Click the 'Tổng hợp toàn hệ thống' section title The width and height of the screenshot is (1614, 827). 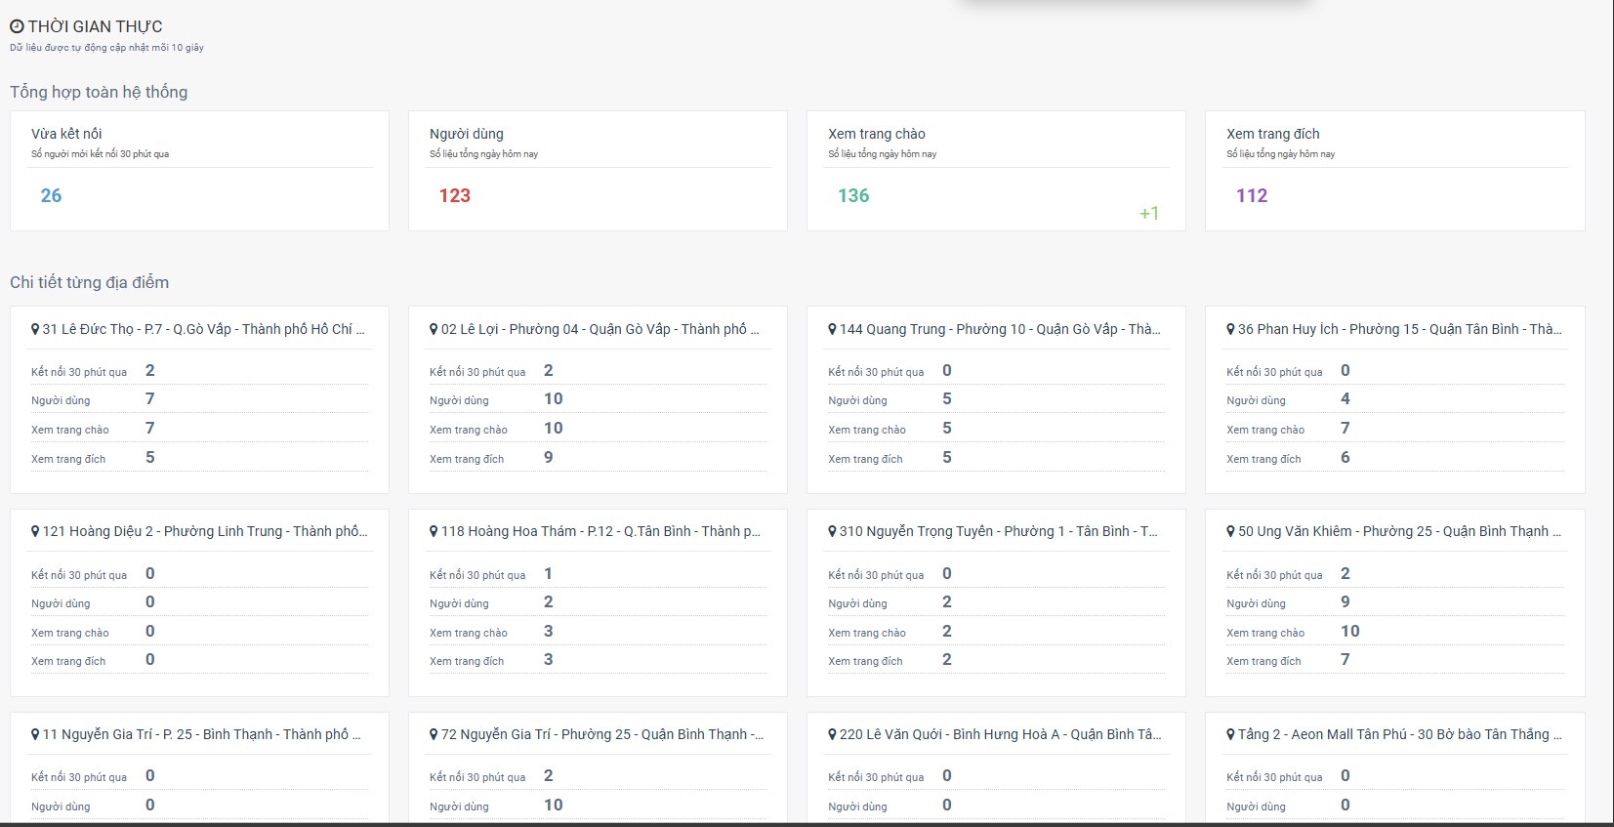[x=99, y=92]
